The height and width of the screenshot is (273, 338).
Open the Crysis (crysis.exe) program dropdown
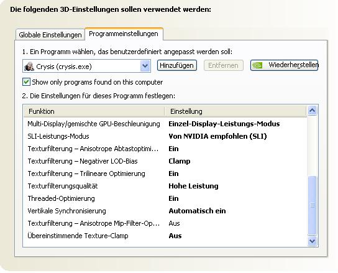click(86, 67)
